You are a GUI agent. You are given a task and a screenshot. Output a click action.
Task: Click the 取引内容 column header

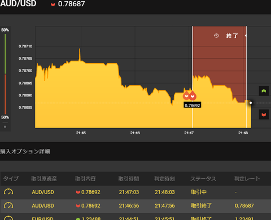pyautogui.click(x=85, y=178)
